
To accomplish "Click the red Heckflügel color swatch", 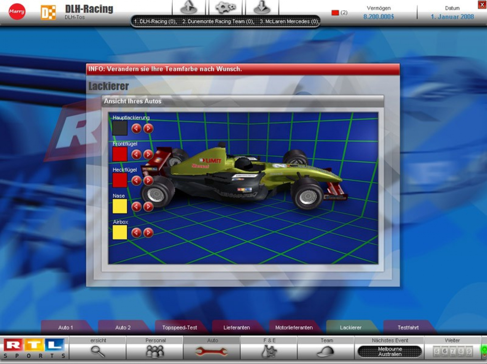I will pos(120,180).
